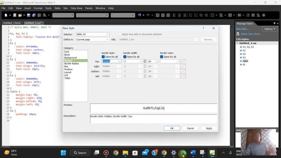Click the Save toolbar icon
Viewport: 281px width, 158px height.
pos(29,15)
